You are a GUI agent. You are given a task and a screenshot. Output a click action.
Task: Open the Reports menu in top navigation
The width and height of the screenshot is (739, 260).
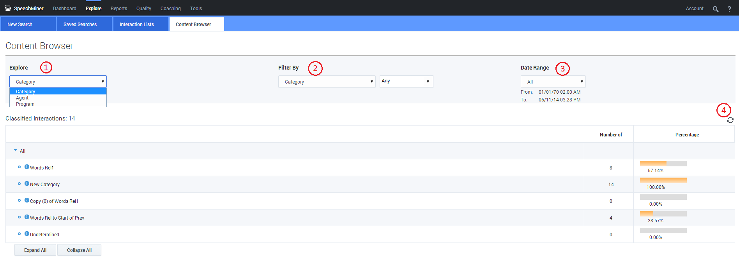pos(119,9)
